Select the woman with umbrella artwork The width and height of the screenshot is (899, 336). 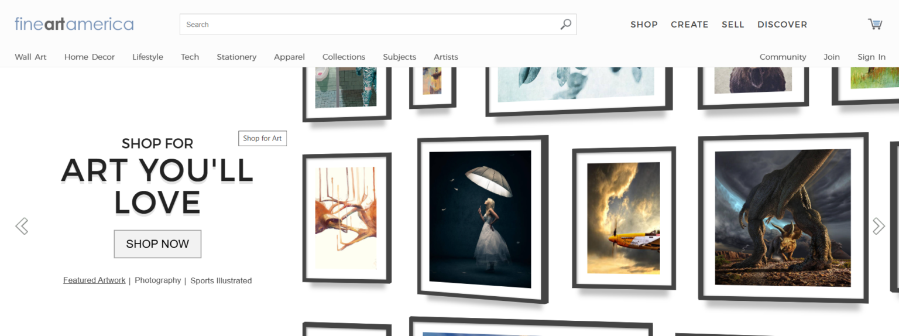coord(482,218)
